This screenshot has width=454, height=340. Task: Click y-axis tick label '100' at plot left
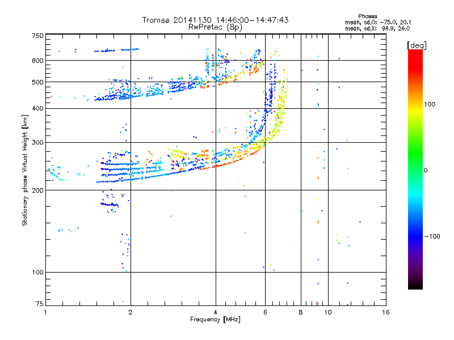37,272
